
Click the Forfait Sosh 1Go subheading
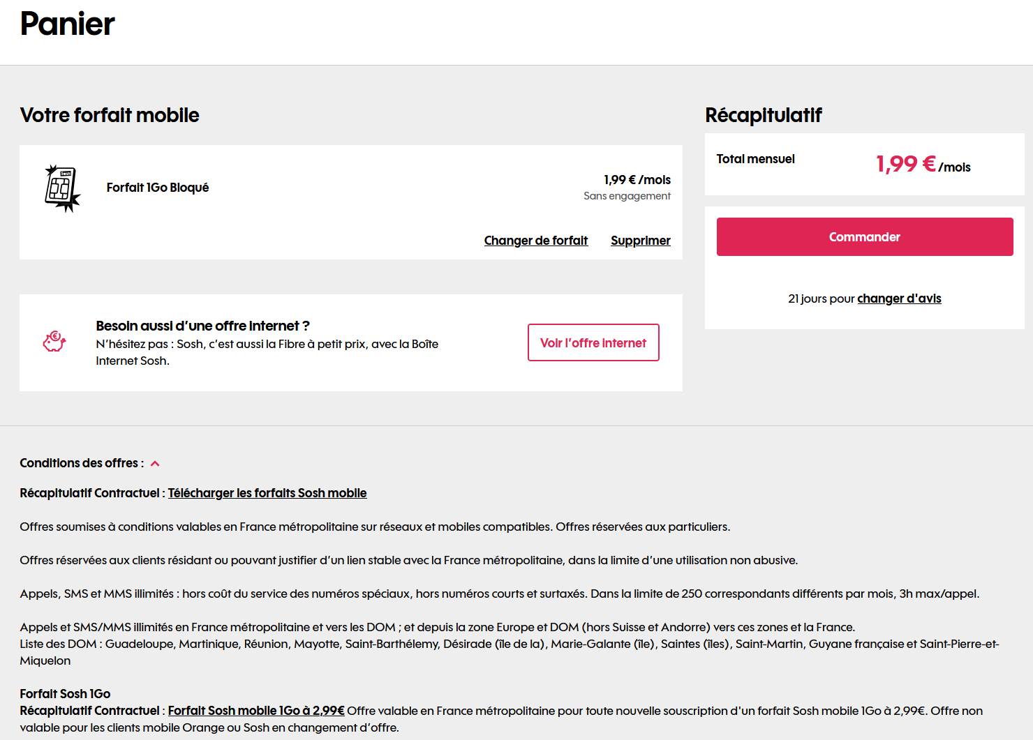click(65, 694)
